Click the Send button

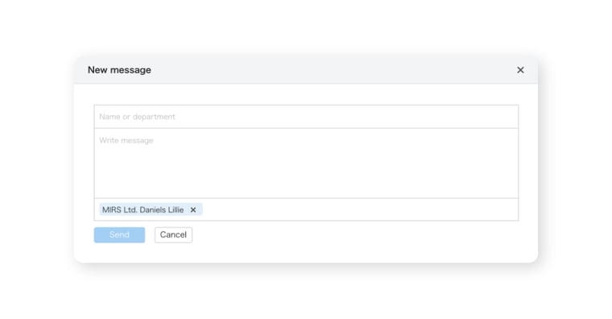(119, 234)
